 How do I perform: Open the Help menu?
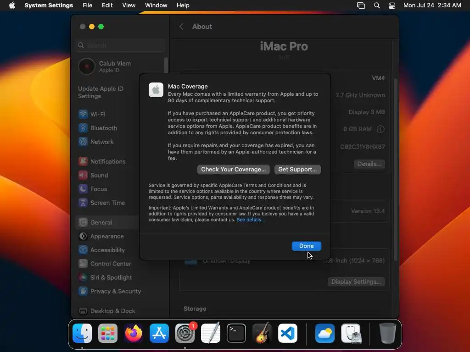coord(183,5)
